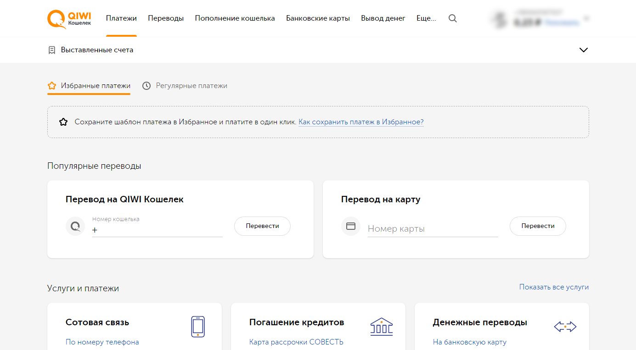Click the bank building icon for Погашение кредитов
Screen dimensions: 636x350
point(382,326)
